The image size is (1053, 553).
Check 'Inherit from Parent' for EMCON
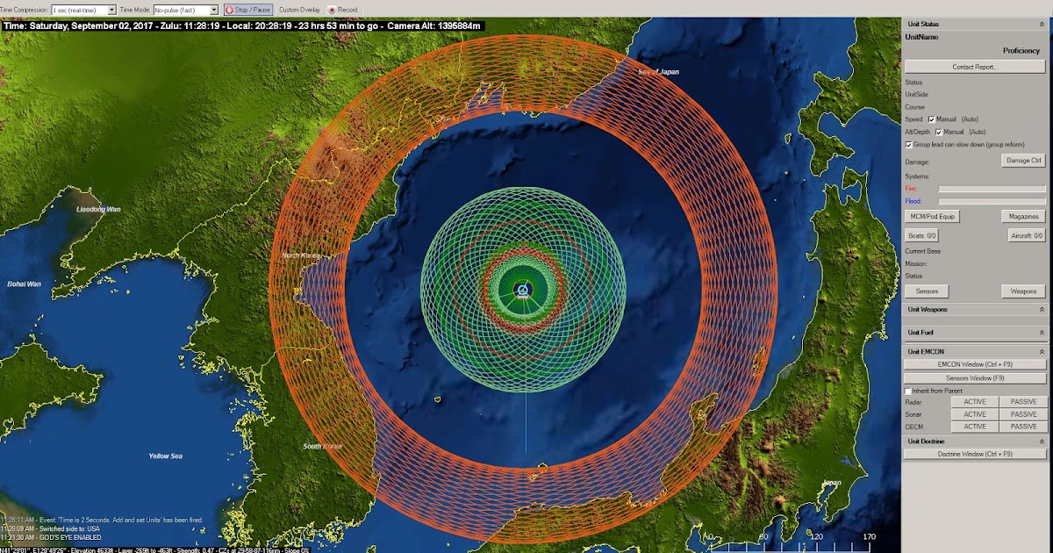(x=909, y=391)
